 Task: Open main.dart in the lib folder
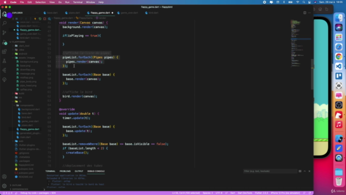coord(25,137)
